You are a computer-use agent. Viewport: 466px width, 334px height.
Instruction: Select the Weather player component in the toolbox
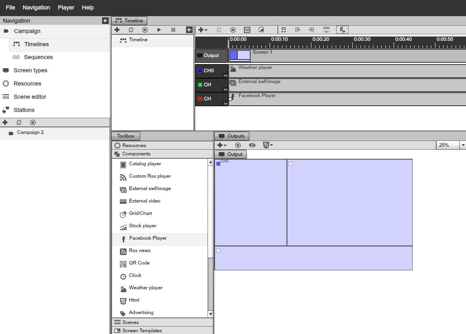point(146,288)
